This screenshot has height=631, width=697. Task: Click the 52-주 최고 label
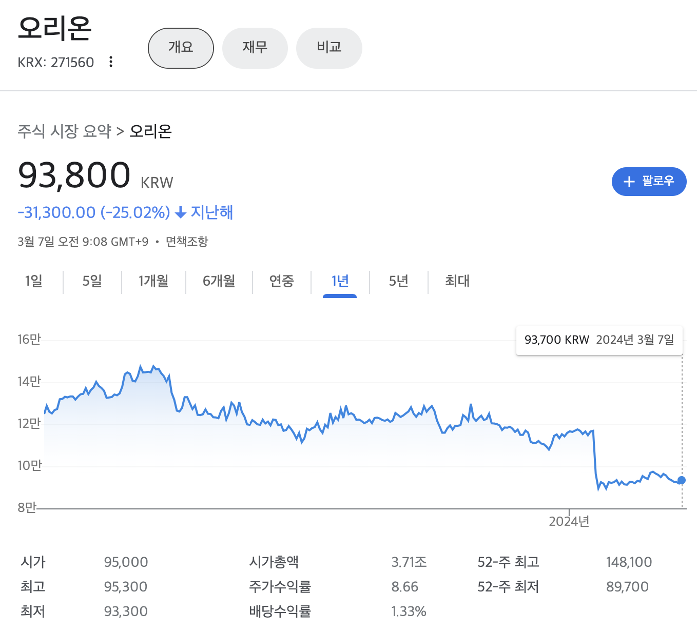pos(508,562)
